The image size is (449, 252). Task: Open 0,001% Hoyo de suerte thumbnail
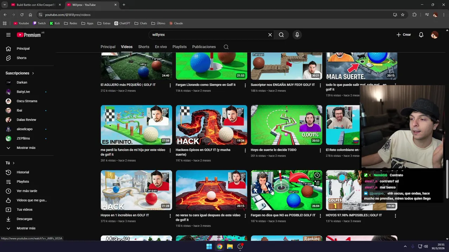point(287,125)
